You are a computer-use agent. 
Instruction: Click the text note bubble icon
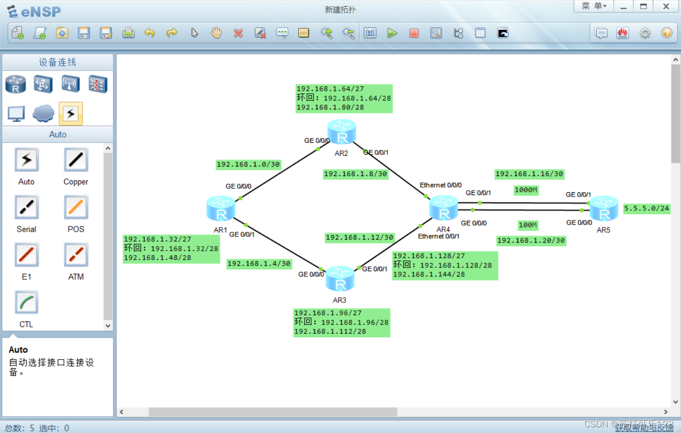point(282,33)
